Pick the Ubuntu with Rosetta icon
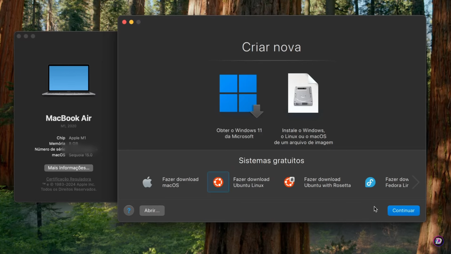The height and width of the screenshot is (254, 451). (289, 182)
